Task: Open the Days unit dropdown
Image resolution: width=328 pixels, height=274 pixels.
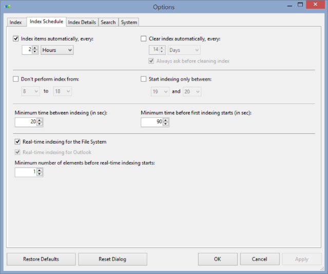Action: (x=184, y=50)
